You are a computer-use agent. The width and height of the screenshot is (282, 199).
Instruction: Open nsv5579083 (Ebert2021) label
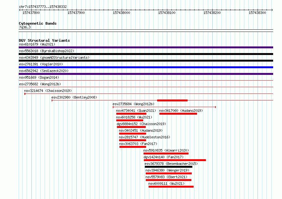166,177
